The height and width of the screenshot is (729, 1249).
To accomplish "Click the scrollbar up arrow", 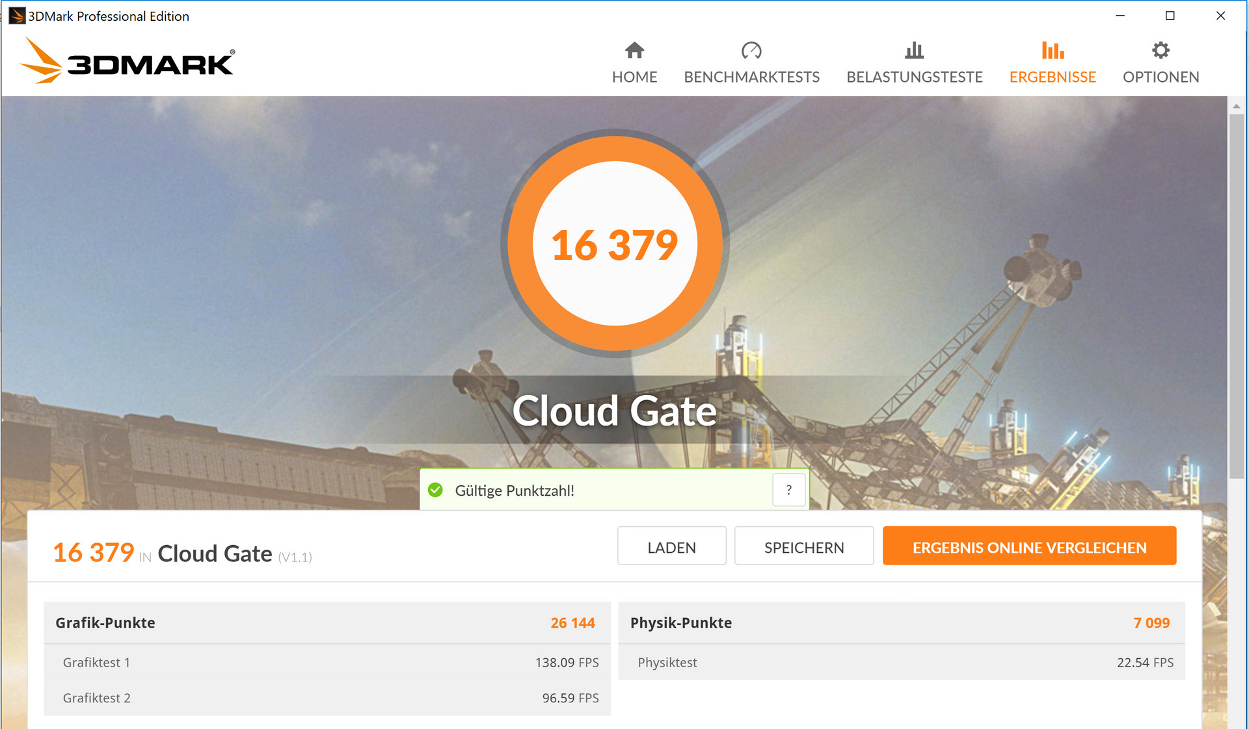I will [1237, 106].
